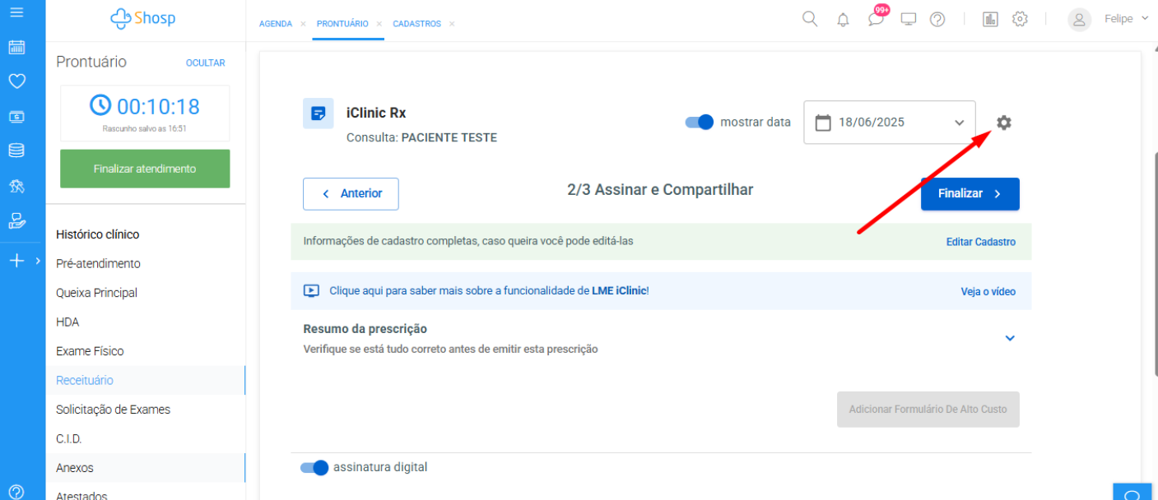The width and height of the screenshot is (1158, 500).
Task: Open the notifications bell icon
Action: [843, 20]
